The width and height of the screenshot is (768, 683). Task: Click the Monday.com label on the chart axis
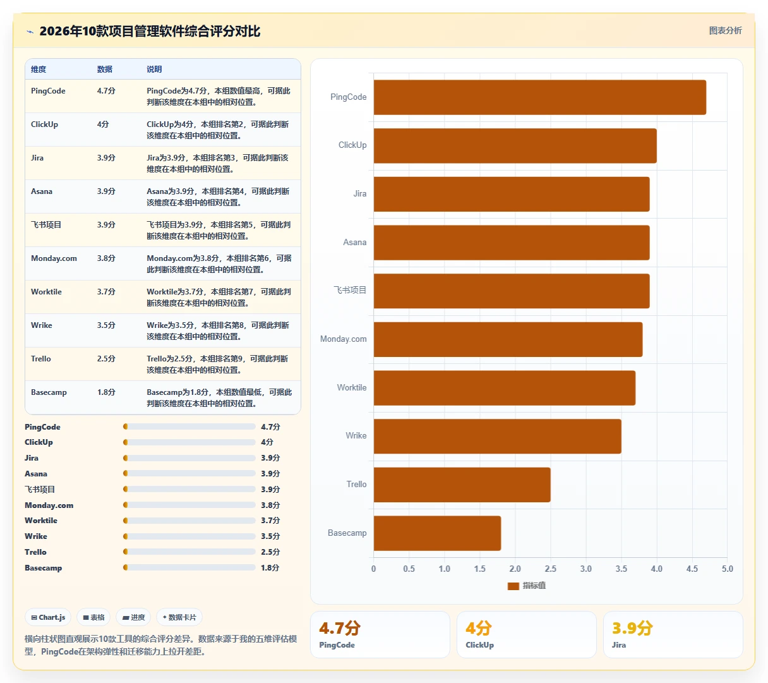coord(343,339)
